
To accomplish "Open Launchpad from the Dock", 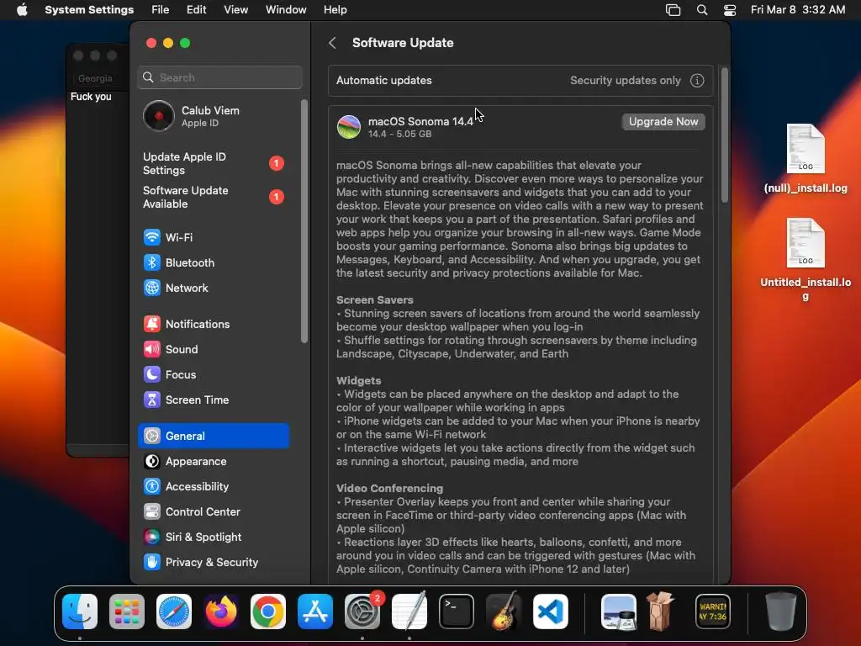I will coord(127,612).
